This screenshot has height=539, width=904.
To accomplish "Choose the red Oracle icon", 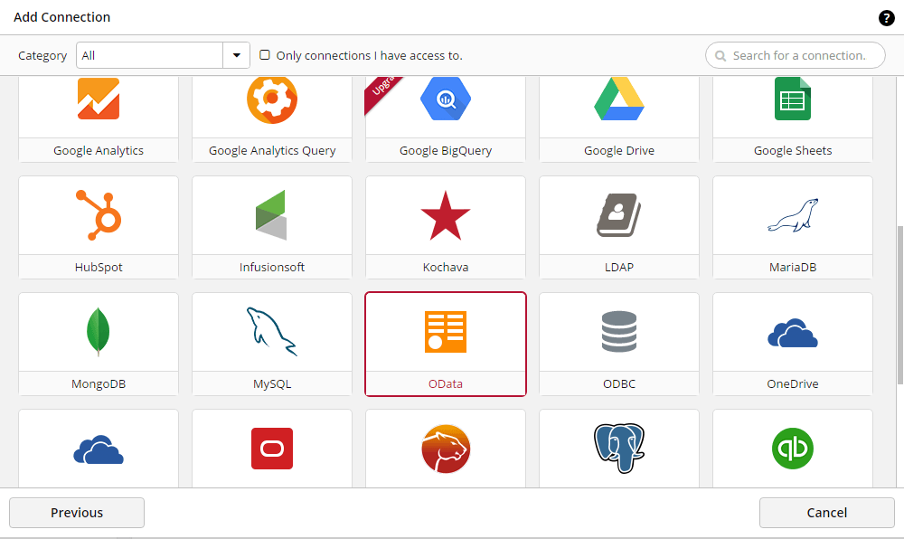I will tap(272, 449).
